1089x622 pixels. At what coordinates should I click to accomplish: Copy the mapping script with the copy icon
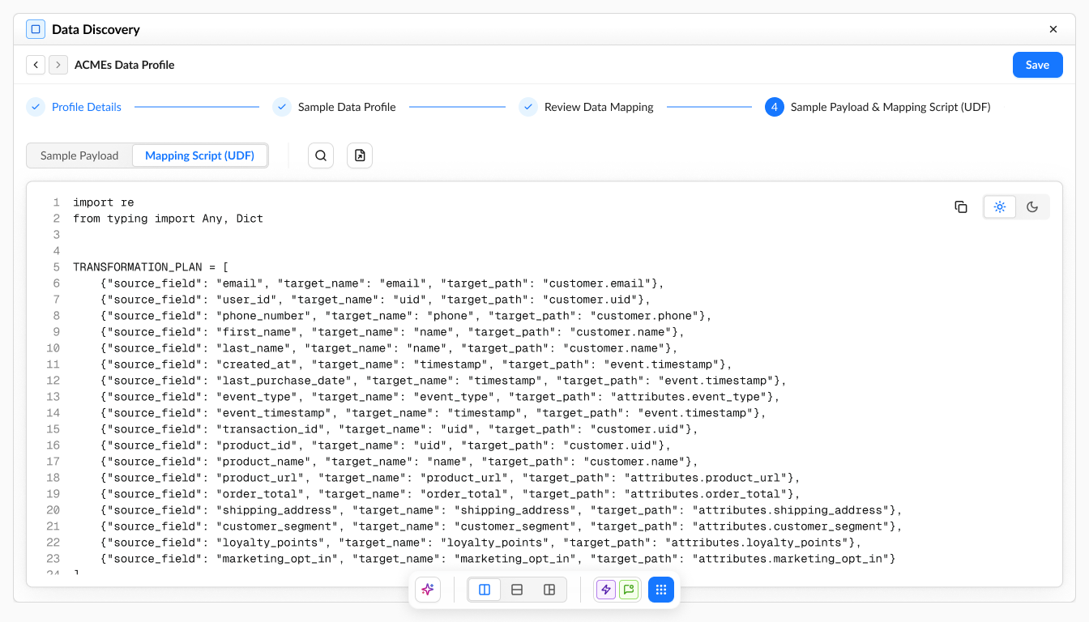tap(961, 207)
